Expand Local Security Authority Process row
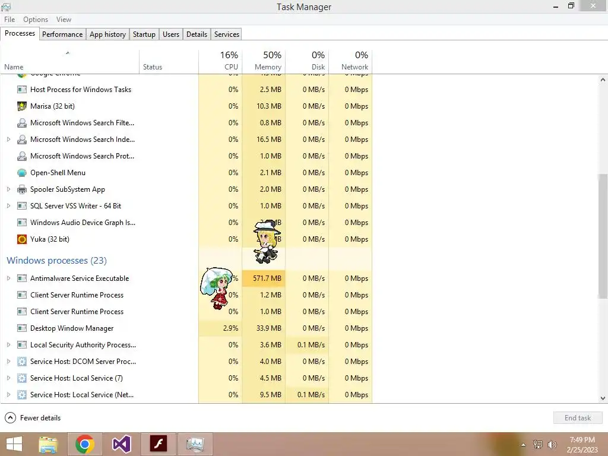The image size is (608, 456). point(8,345)
